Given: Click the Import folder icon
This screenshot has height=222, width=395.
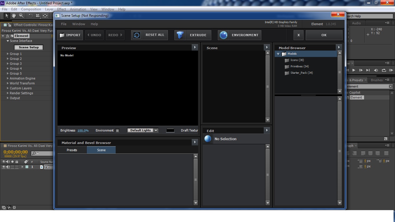Looking at the screenshot, I should coord(62,35).
